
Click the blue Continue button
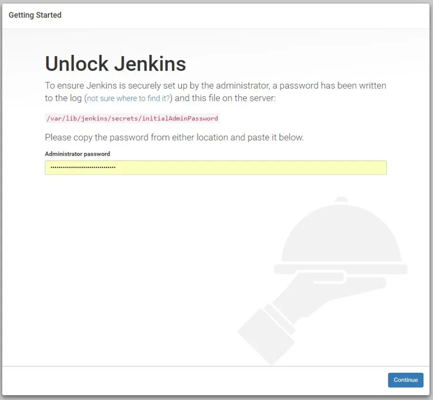405,380
